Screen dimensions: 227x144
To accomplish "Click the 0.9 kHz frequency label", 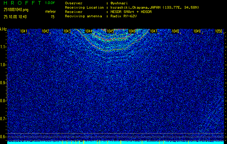I will click(3, 83).
